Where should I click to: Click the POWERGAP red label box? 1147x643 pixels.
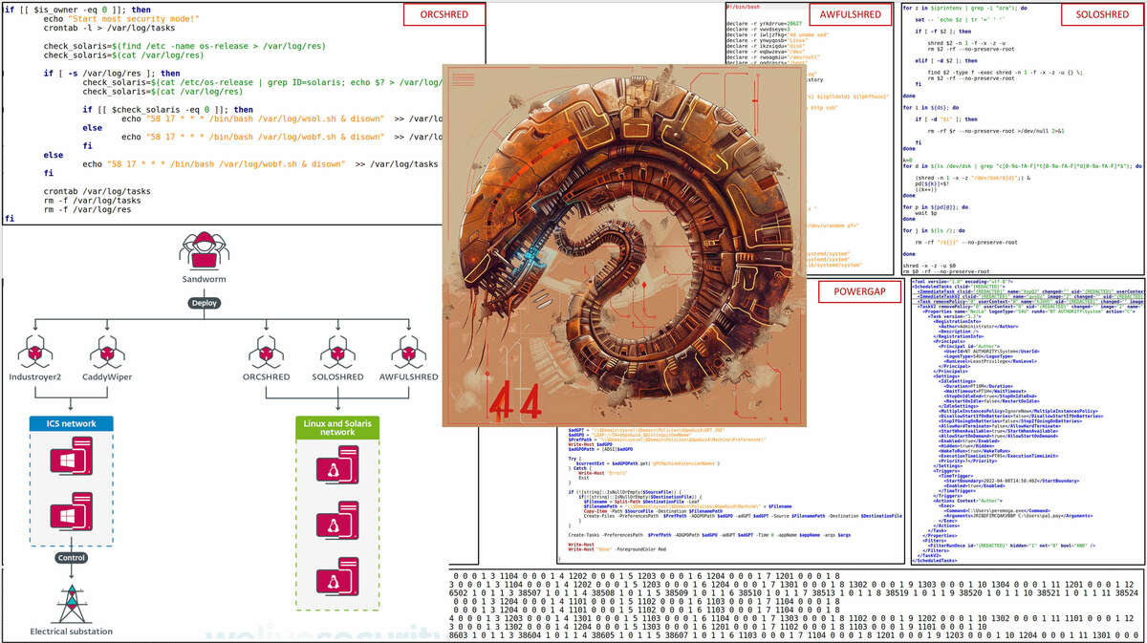[859, 291]
